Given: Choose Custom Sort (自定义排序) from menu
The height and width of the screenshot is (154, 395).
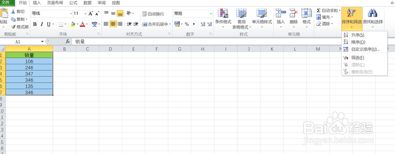Looking at the screenshot, I should coord(364,49).
